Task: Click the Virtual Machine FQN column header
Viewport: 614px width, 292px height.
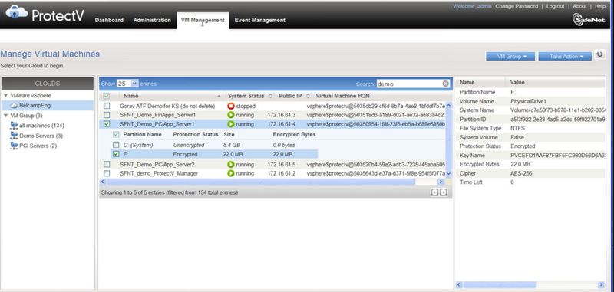Action: point(342,96)
